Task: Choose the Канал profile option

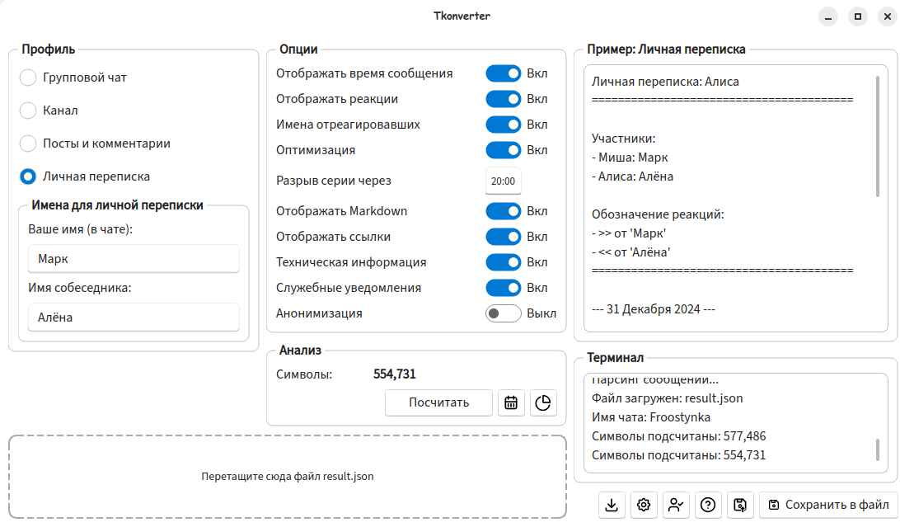Action: point(28,111)
